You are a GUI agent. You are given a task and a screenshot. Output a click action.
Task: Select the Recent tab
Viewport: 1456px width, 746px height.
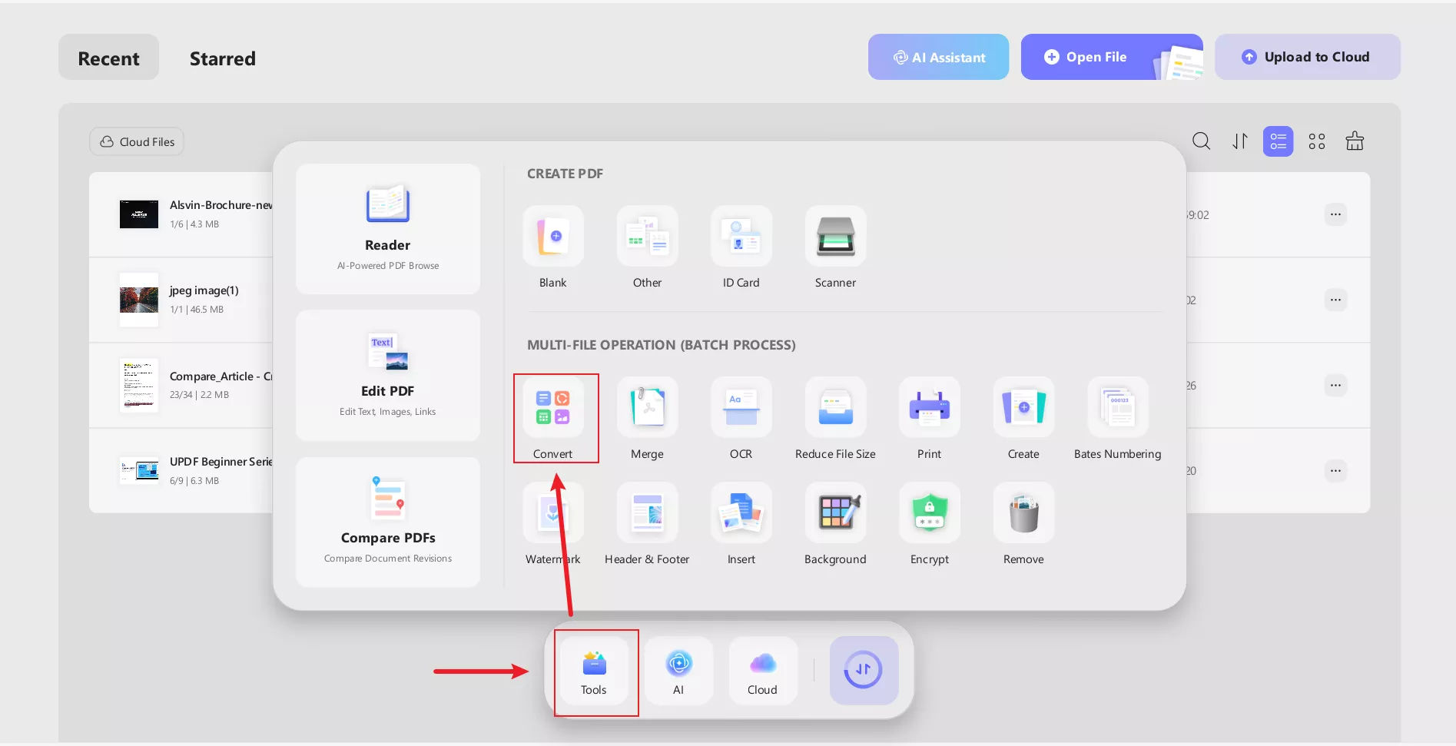coord(108,58)
